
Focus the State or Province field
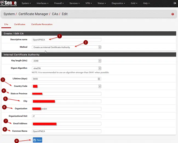coord(67,94)
